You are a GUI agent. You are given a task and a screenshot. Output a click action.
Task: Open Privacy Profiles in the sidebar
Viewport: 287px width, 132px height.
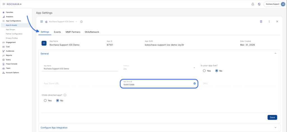click(x=12, y=38)
